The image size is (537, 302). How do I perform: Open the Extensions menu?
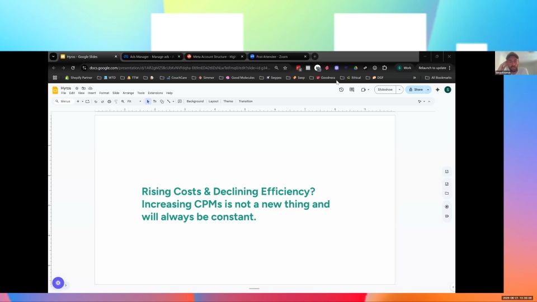coord(155,93)
